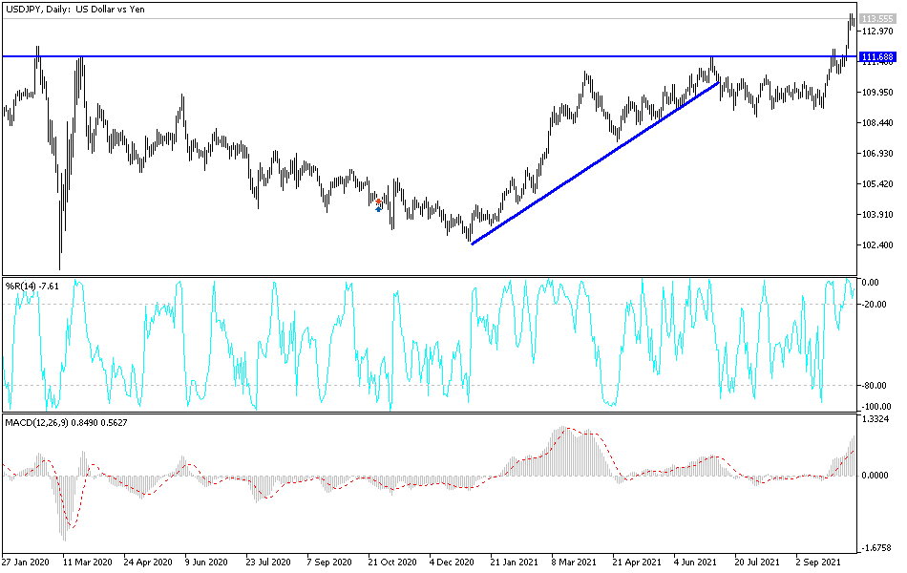
Task: Click the 108.440 price axis value
Action: (x=877, y=122)
